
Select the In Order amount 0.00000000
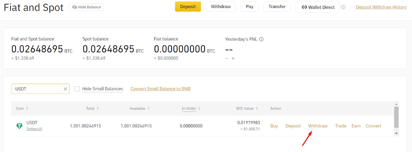click(x=191, y=126)
